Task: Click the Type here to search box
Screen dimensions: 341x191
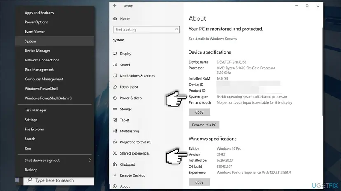Action: [59, 180]
